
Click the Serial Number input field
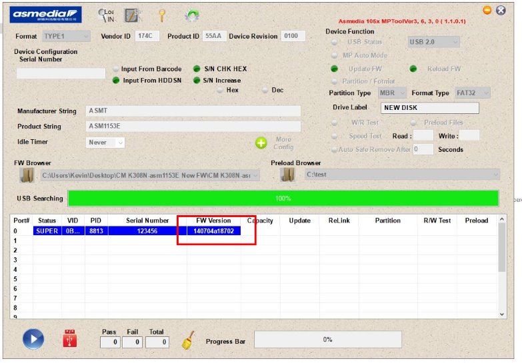coord(61,73)
